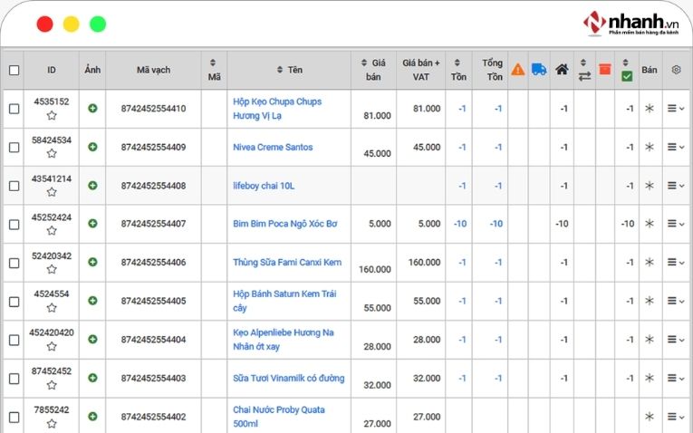Click Tồn value -10 for Bim Bim Poca
The width and height of the screenshot is (693, 433).
point(460,224)
